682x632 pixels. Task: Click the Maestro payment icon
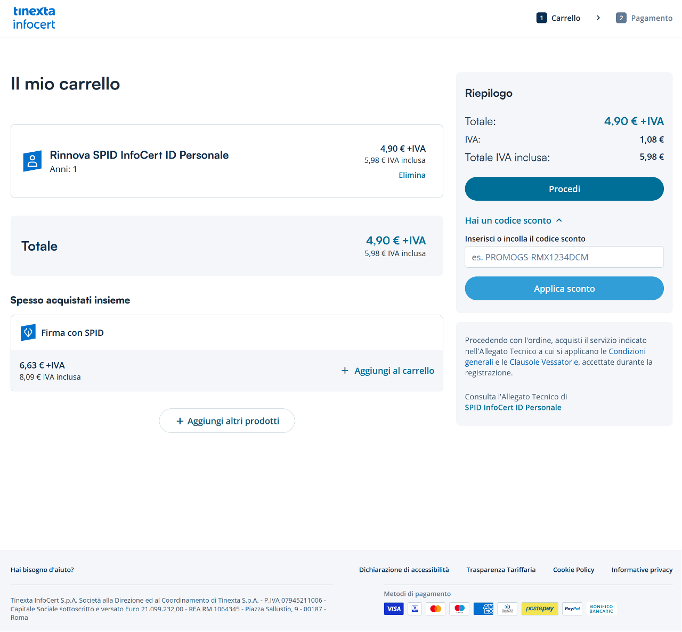click(459, 609)
